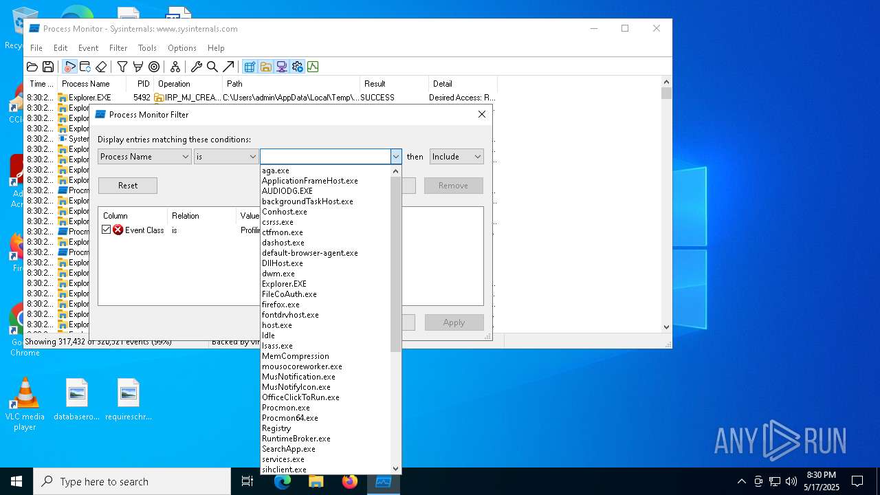Collapse the value combo box arrow
This screenshot has height=495, width=880.
click(x=396, y=157)
